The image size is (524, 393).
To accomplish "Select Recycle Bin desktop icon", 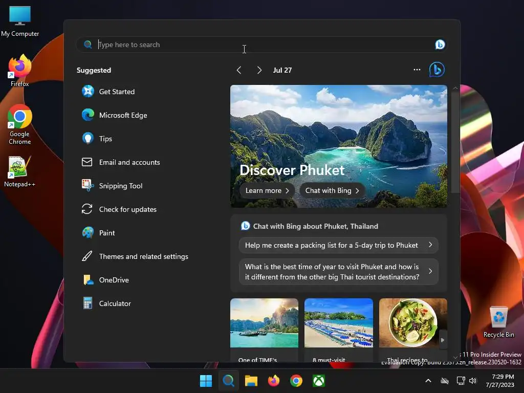I will [x=498, y=322].
